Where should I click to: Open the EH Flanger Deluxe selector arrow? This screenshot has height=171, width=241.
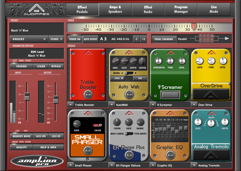coord(112,165)
